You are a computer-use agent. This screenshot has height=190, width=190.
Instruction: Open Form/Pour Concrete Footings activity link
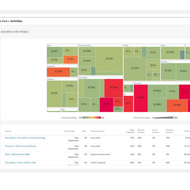click(x=25, y=138)
